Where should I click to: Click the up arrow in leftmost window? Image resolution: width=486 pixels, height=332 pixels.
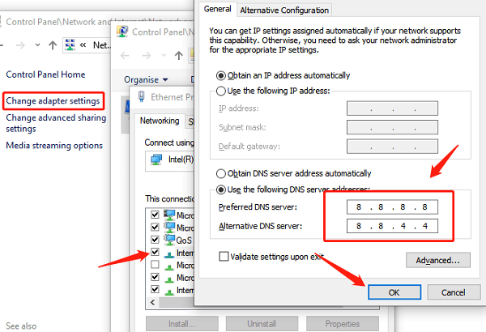point(53,45)
